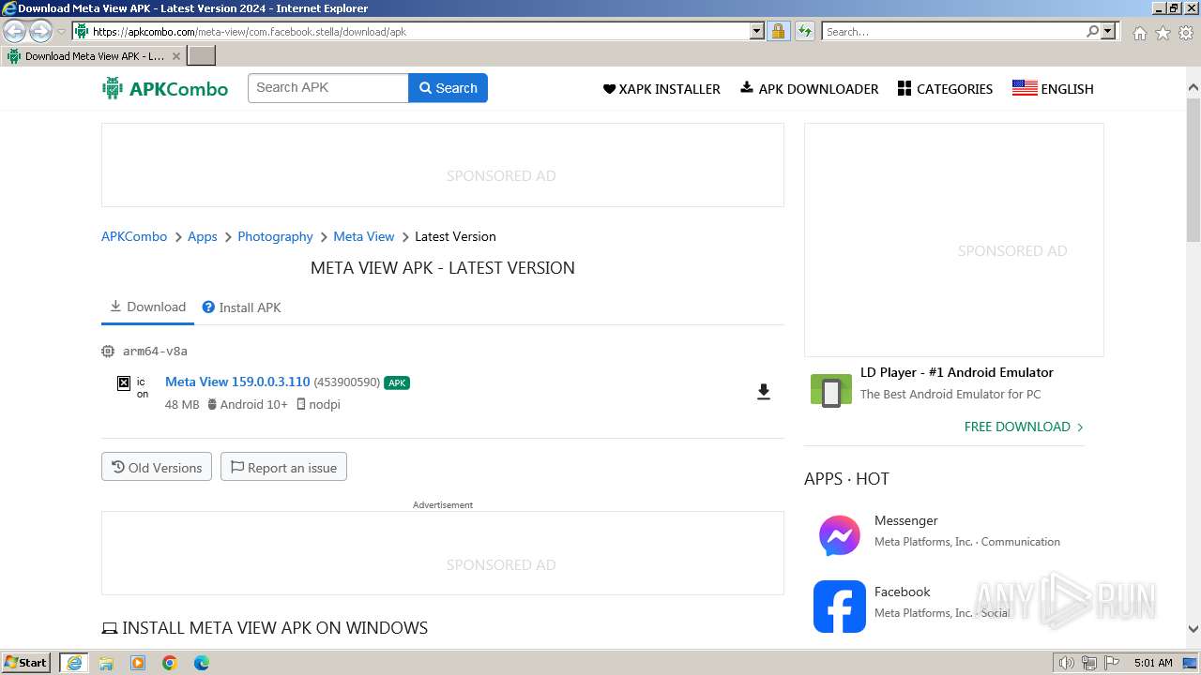Open ENGLISH language selector
This screenshot has width=1201, height=675.
[x=1053, y=88]
